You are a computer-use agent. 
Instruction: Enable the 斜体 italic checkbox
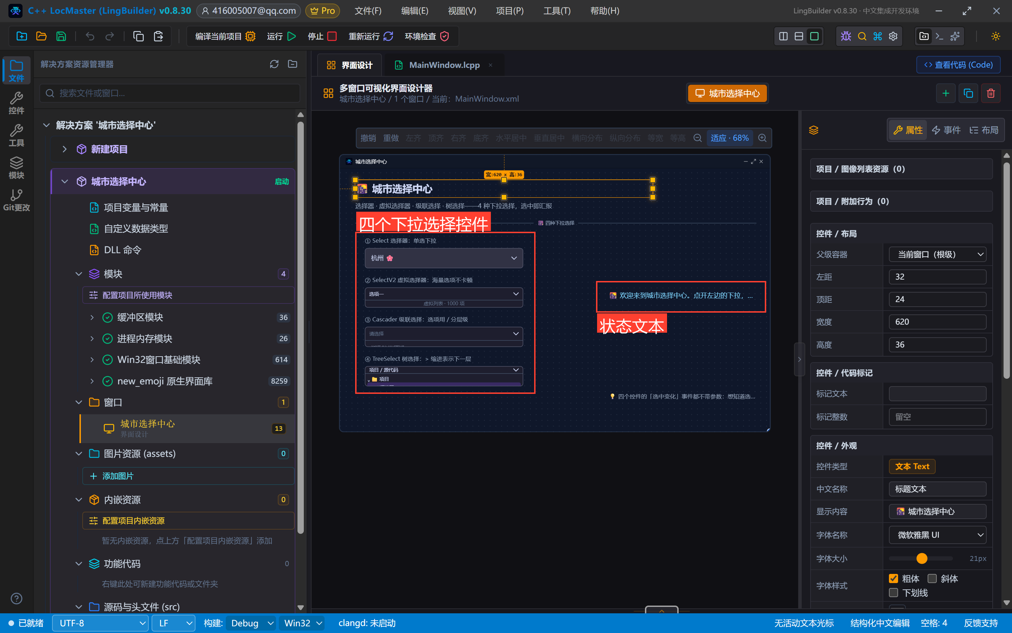click(x=932, y=578)
